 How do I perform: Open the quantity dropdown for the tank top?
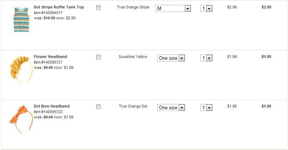pos(207,8)
